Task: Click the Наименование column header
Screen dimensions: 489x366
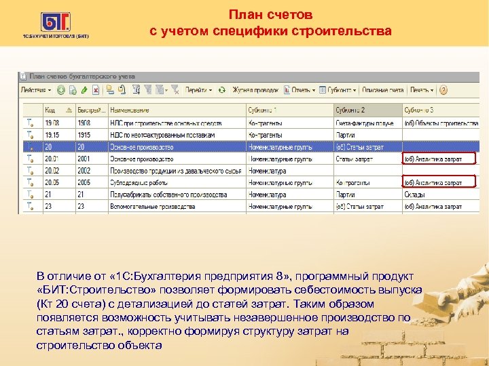Action: coord(177,110)
